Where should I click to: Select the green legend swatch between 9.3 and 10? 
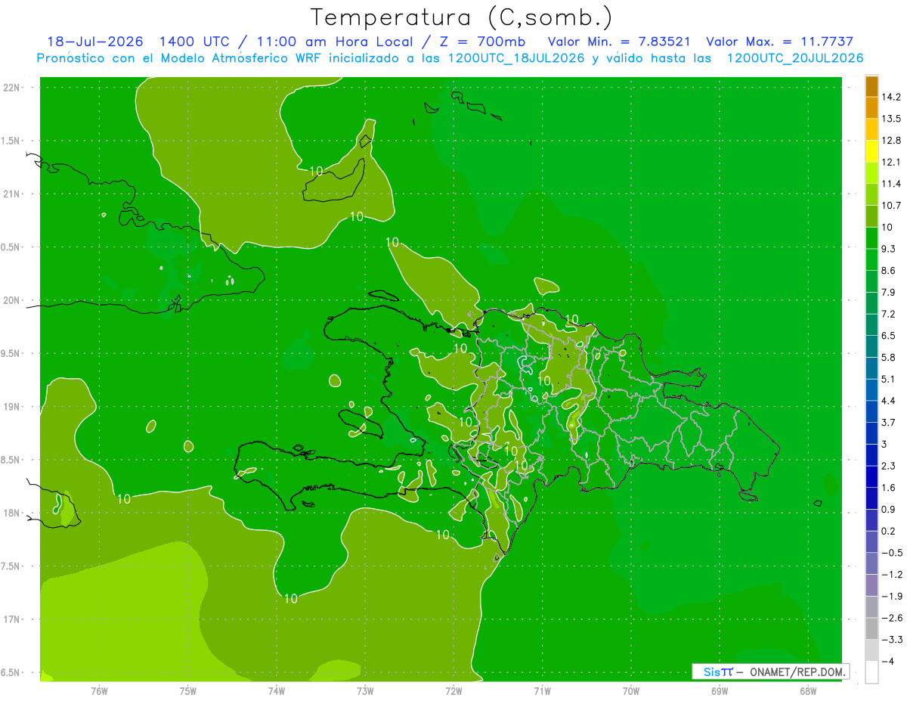point(871,238)
